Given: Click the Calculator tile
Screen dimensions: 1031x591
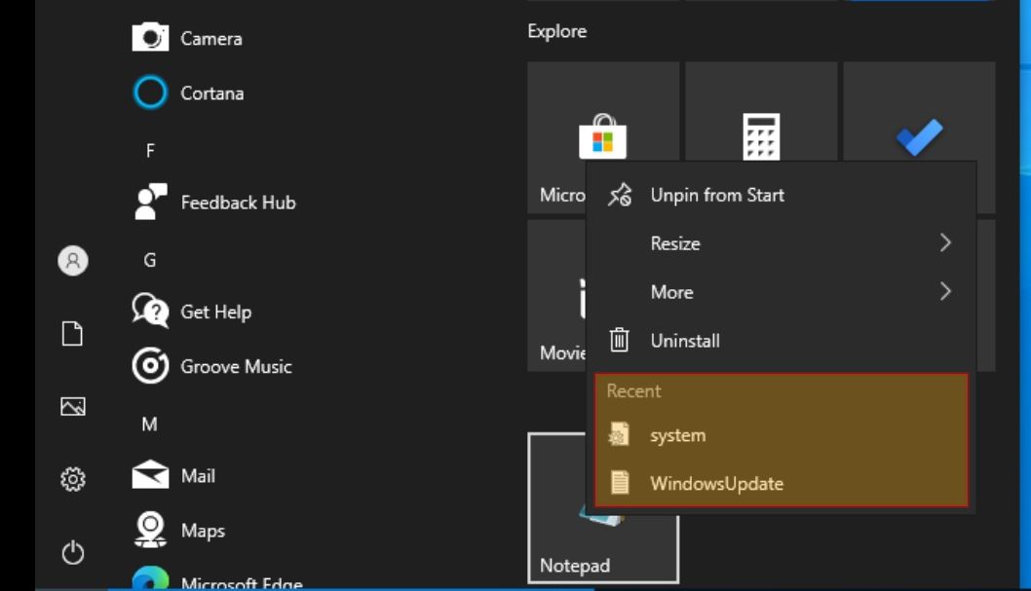Looking at the screenshot, I should pyautogui.click(x=761, y=112).
